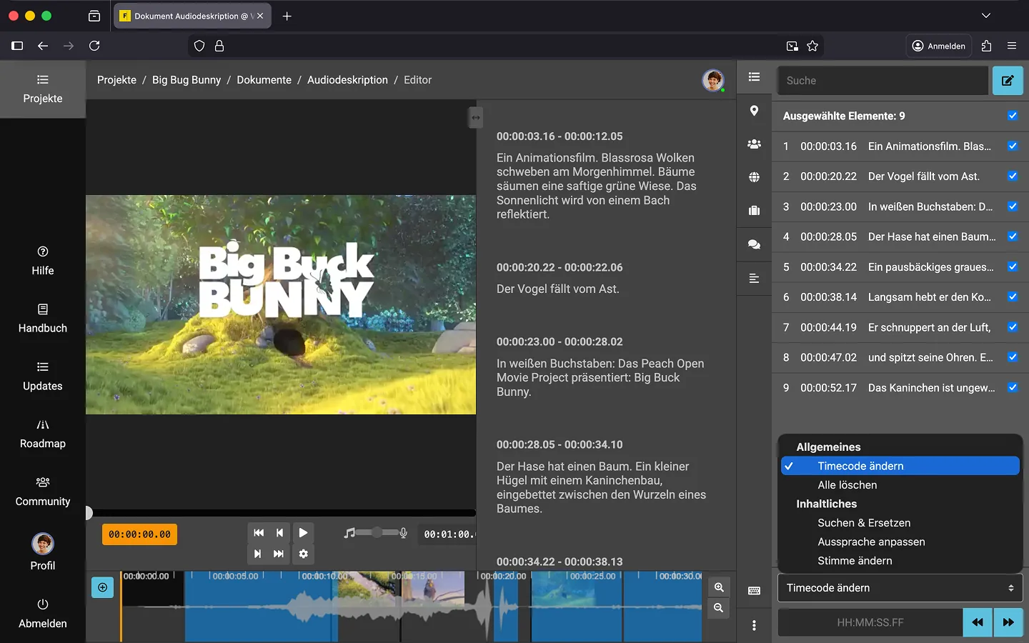
Task: Deselect element 5 at 00:00:34.22
Action: [1012, 266]
